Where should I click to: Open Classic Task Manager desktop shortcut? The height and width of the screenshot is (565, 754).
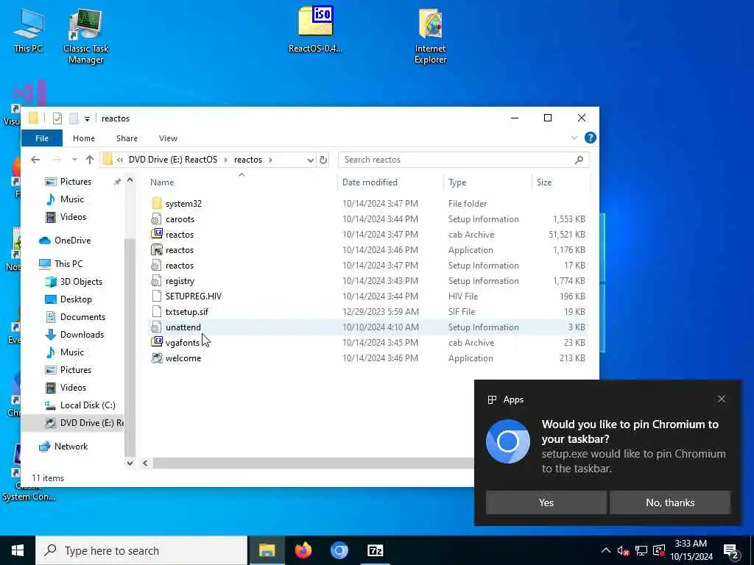tap(85, 35)
